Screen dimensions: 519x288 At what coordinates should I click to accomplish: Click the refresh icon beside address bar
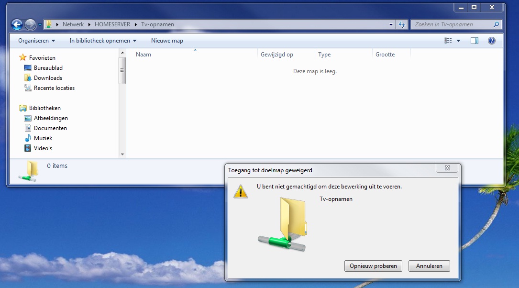402,24
